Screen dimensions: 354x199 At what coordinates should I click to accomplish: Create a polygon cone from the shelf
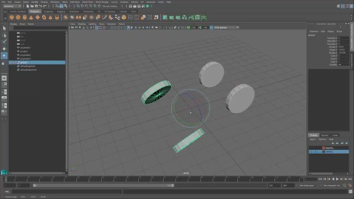point(31,17)
